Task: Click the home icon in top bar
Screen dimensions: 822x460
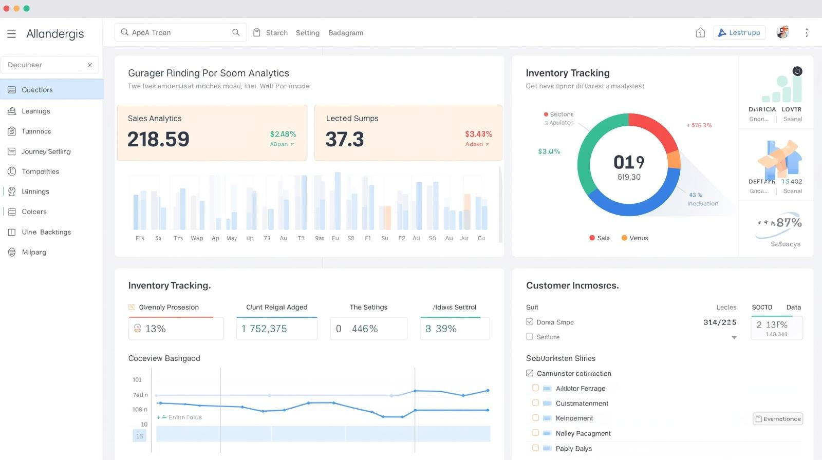Action: (x=700, y=33)
